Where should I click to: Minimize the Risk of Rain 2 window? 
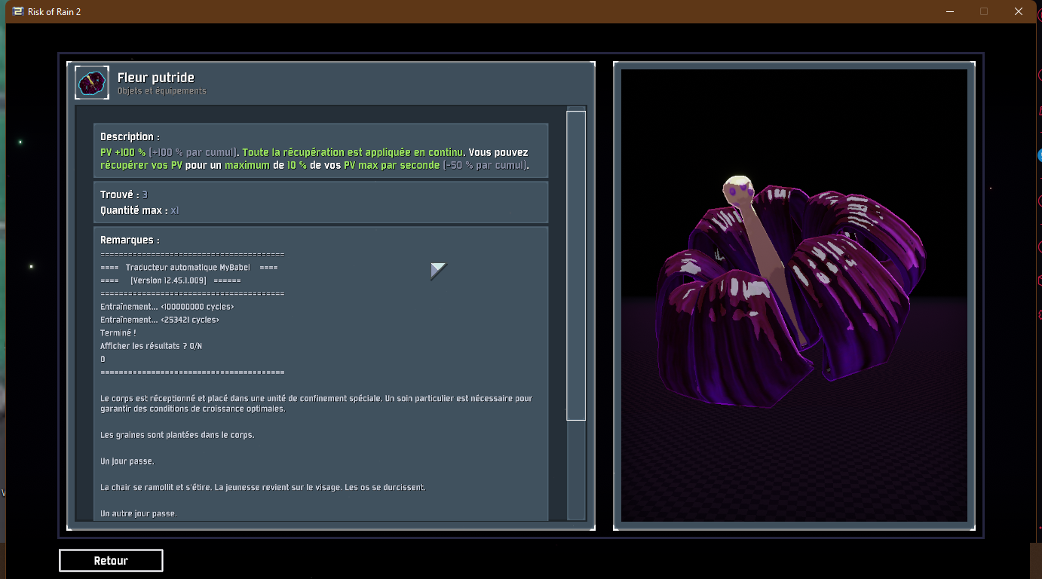[x=949, y=11]
